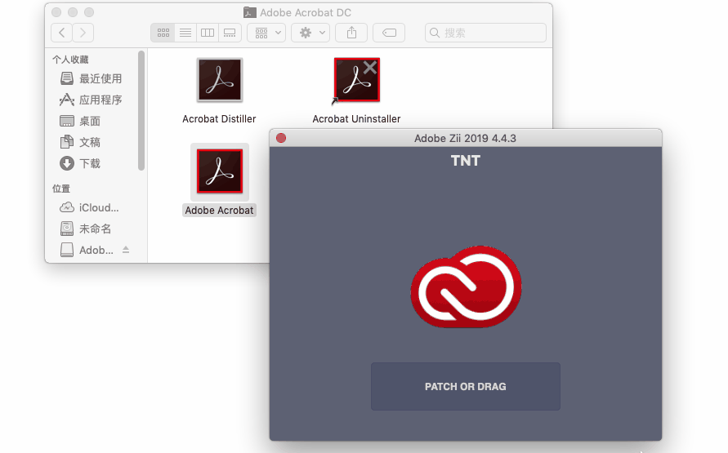728x453 pixels.
Task: Click the Finder search field
Action: click(485, 33)
